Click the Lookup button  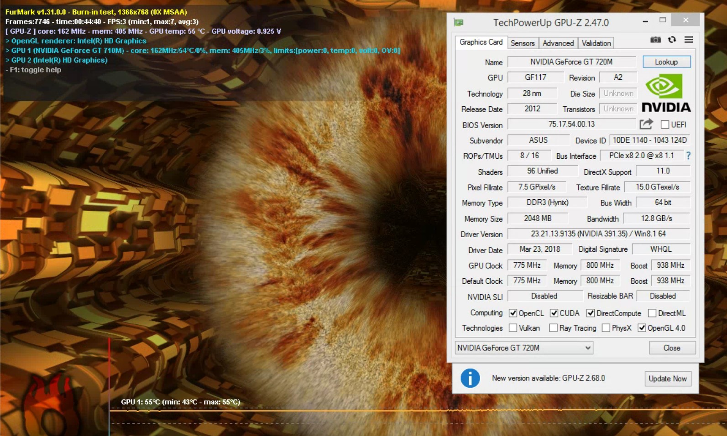pyautogui.click(x=666, y=62)
